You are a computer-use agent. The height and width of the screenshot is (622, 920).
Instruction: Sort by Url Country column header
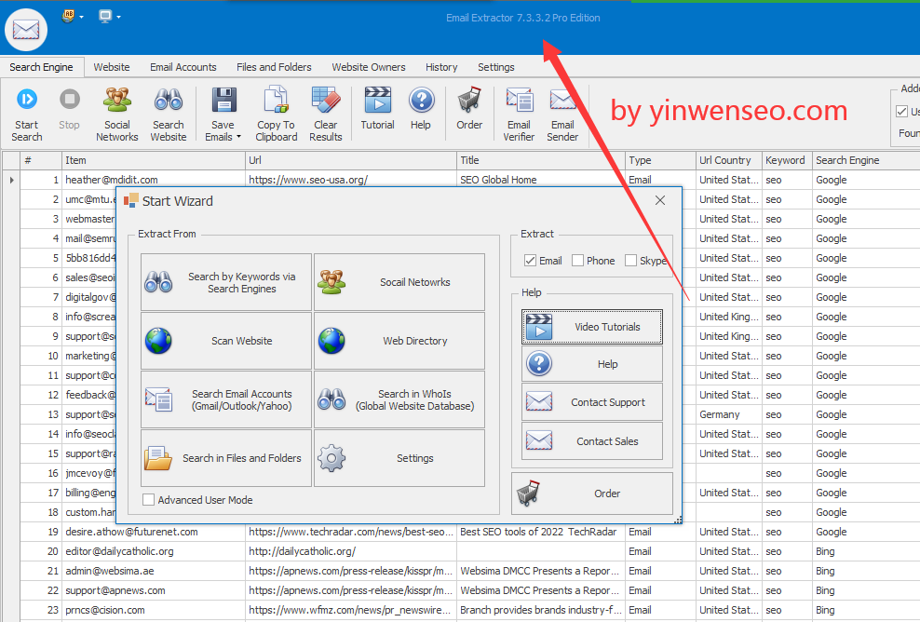pos(728,160)
